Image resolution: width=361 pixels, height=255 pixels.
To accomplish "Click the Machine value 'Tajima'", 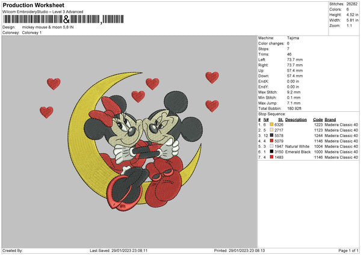I will pos(293,38).
